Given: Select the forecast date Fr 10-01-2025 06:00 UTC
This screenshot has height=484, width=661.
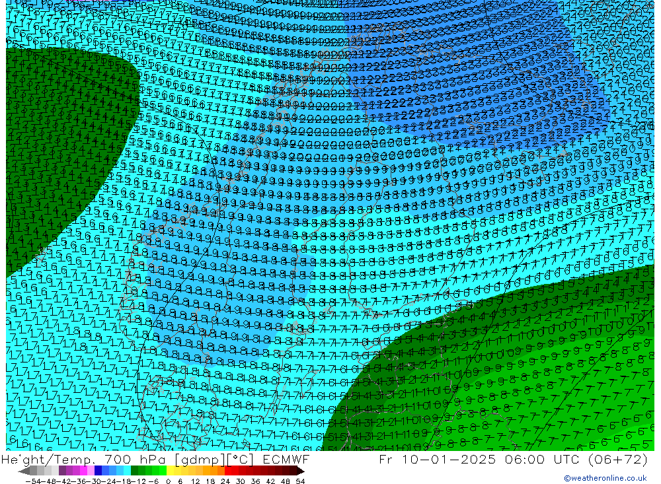Looking at the screenshot, I should (x=481, y=459).
